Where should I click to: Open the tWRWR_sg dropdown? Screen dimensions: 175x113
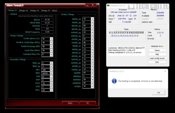92,33
